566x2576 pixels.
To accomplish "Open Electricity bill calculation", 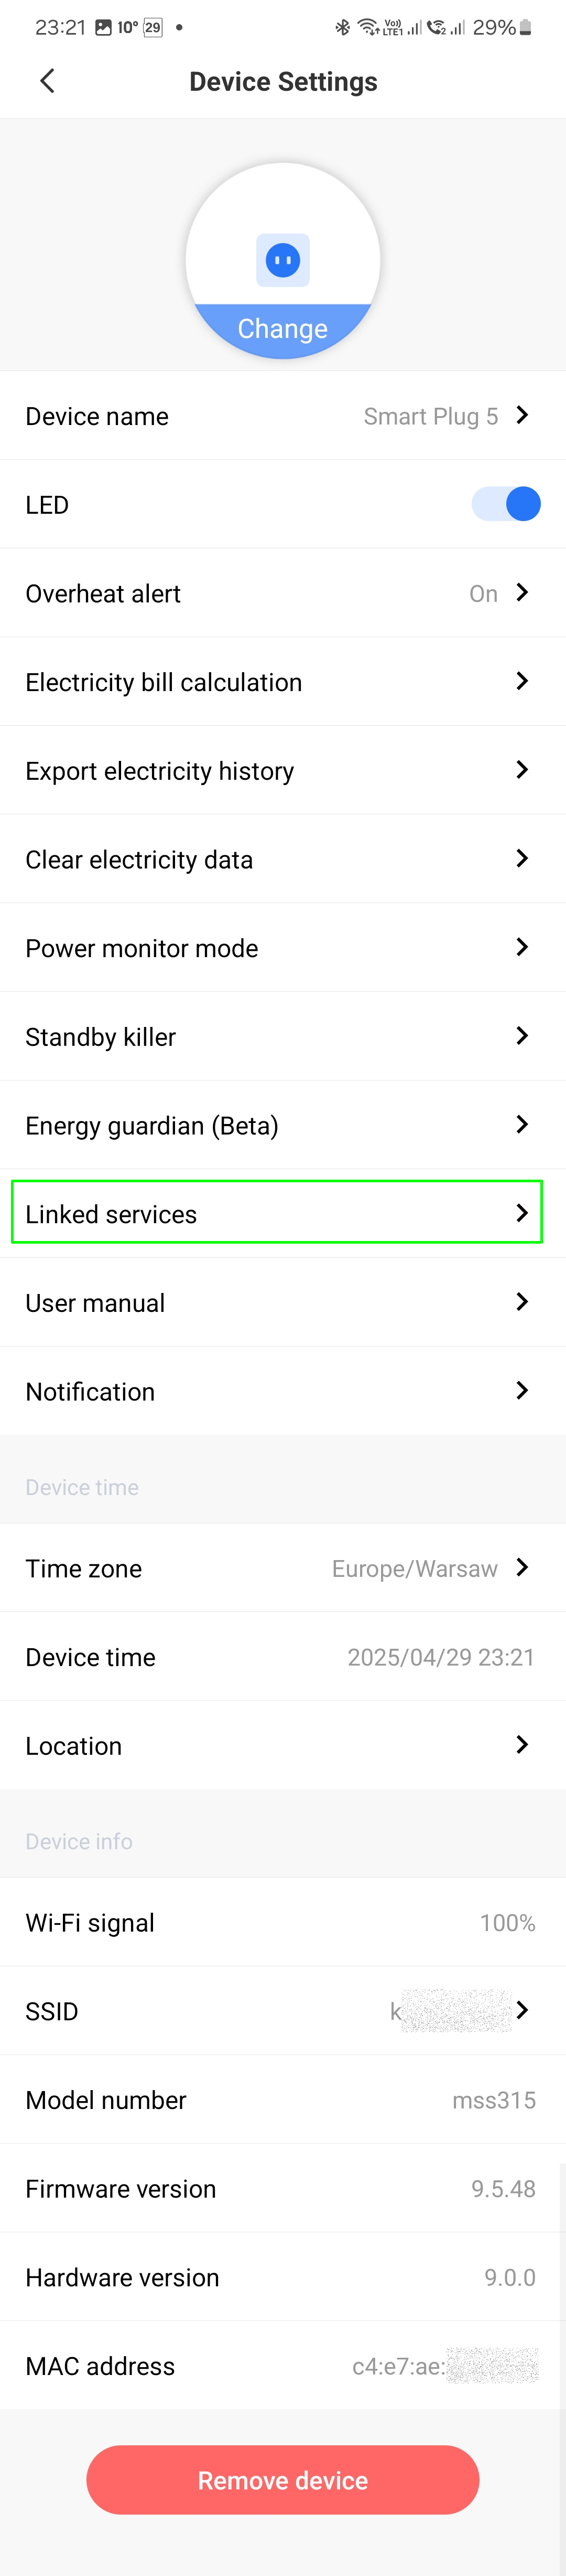I will 282,682.
